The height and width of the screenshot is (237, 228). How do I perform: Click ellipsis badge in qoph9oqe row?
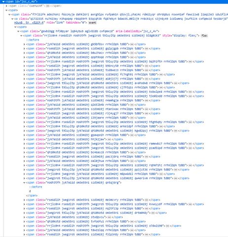point(132,57)
